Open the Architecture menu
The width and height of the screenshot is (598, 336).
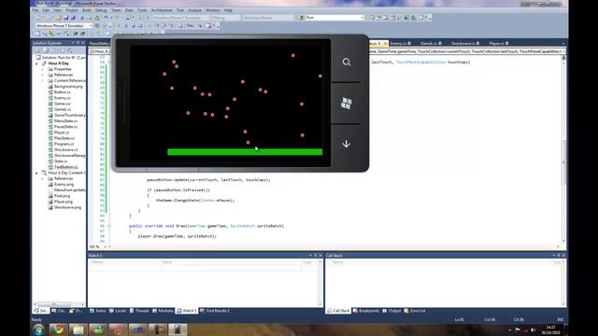[x=162, y=10]
